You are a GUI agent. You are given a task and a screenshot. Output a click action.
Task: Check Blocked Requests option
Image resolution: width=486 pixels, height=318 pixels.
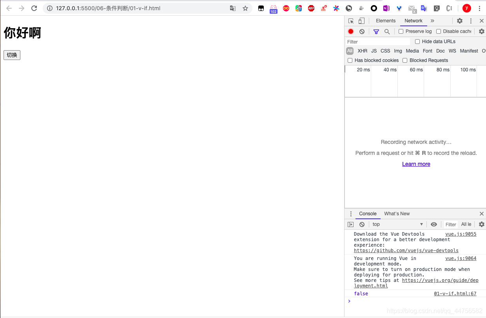[405, 60]
